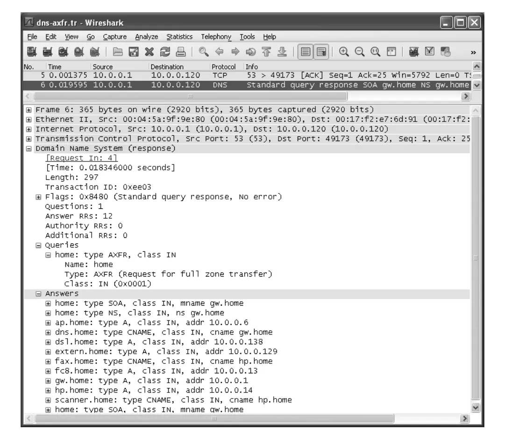Go back in packet history arrow
This screenshot has height=435, width=505.
coord(219,51)
